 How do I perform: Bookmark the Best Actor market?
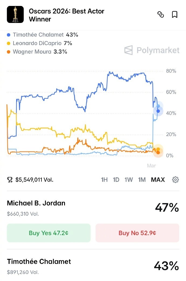(175, 15)
